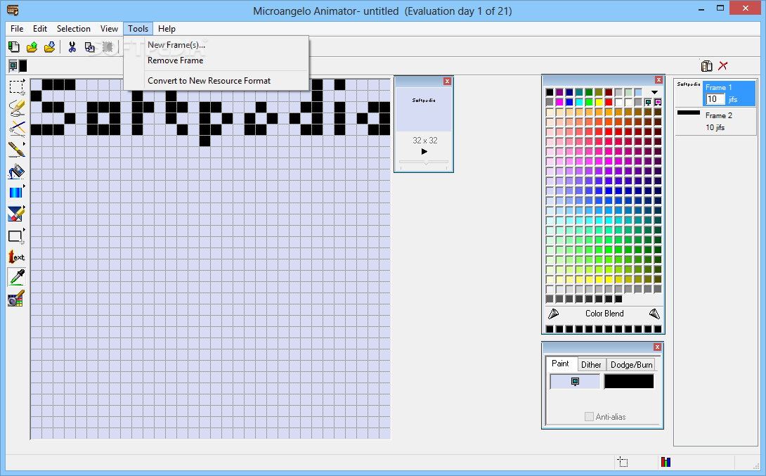This screenshot has width=766, height=476.
Task: Close the color palette panel
Action: point(658,80)
